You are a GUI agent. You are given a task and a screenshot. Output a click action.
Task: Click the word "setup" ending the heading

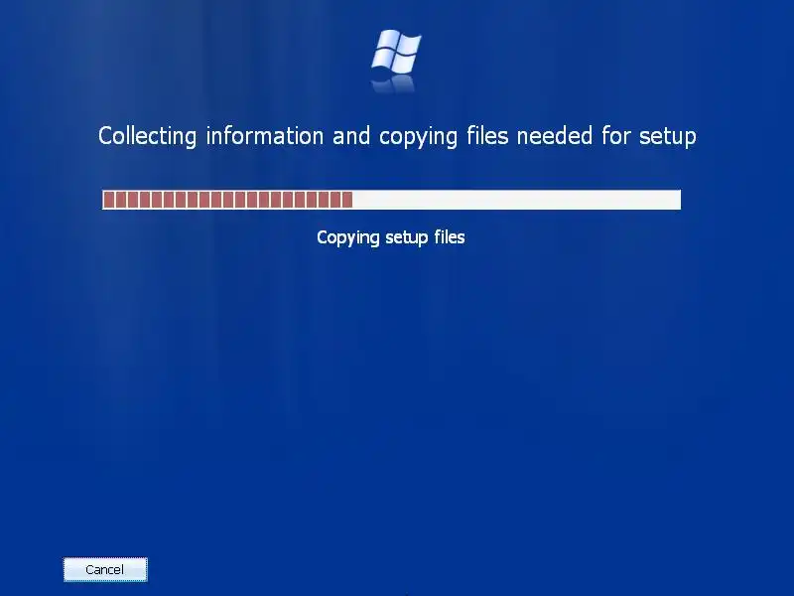(667, 137)
